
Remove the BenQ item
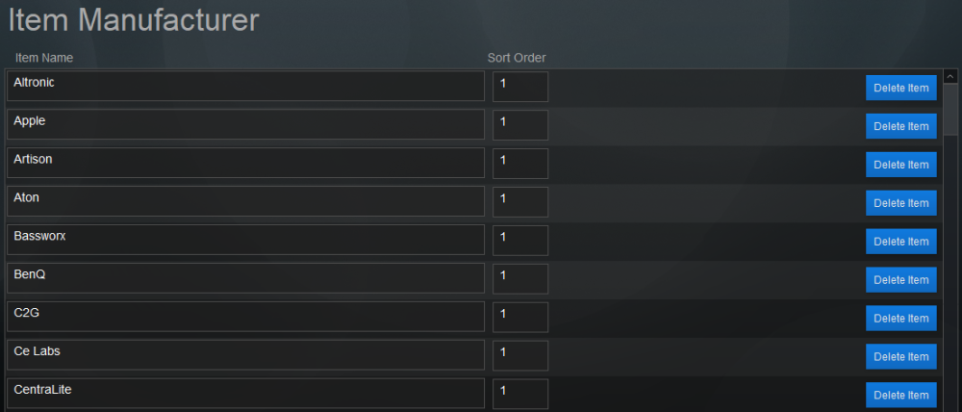click(x=900, y=280)
